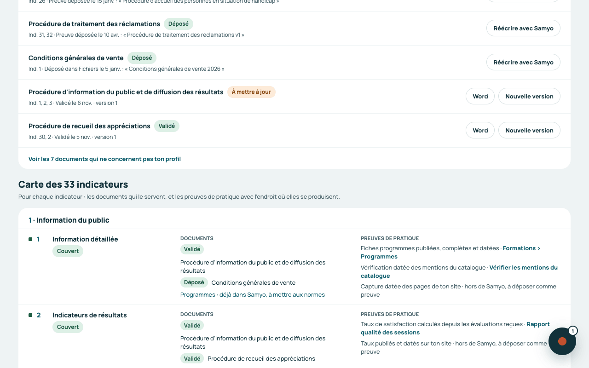
Task: Follow the Formations > Programmes link
Action: [x=450, y=253]
